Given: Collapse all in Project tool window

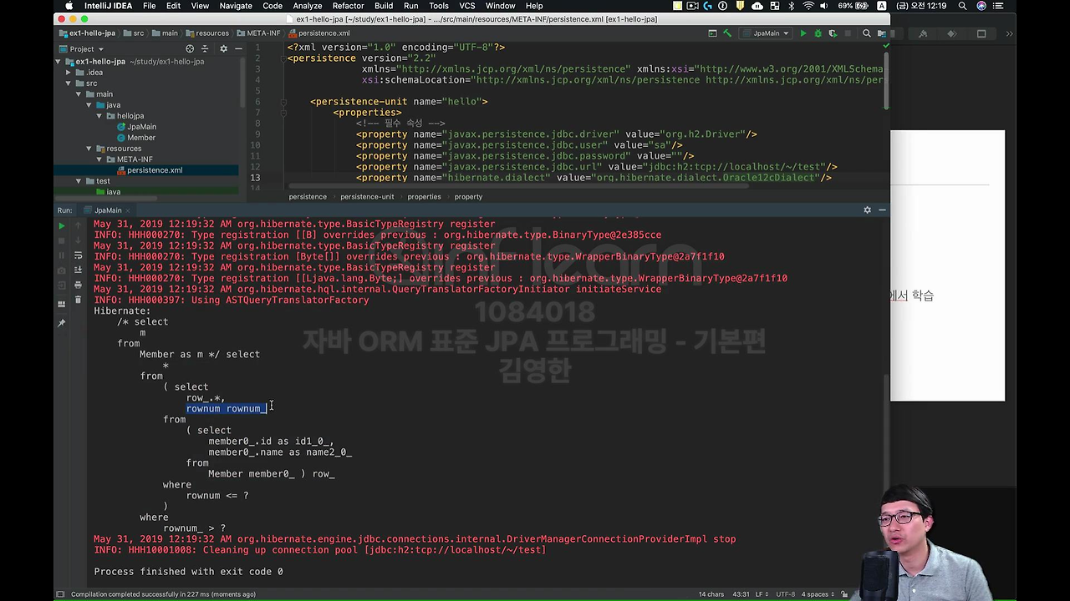Looking at the screenshot, I should pyautogui.click(x=205, y=48).
